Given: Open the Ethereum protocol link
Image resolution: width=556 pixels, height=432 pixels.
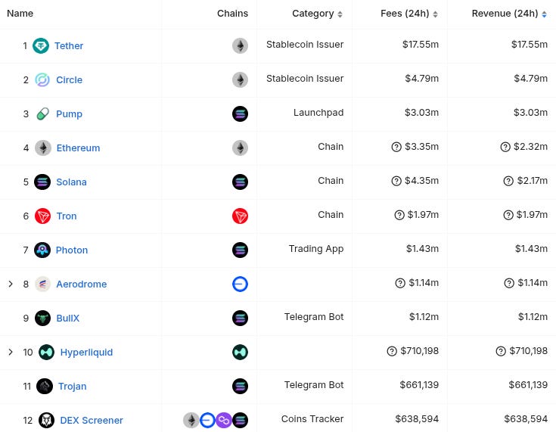Looking at the screenshot, I should [x=79, y=148].
